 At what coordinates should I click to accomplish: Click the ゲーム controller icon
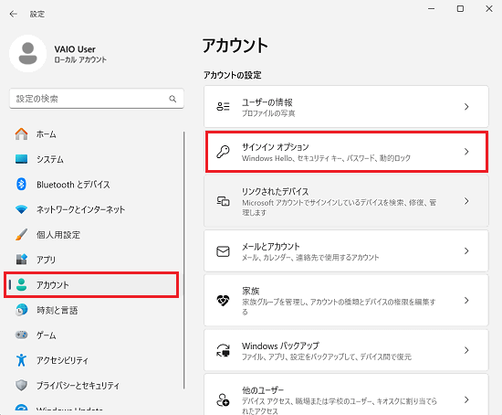pos(22,335)
